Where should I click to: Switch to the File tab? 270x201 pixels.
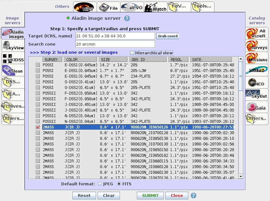(x=108, y=7)
